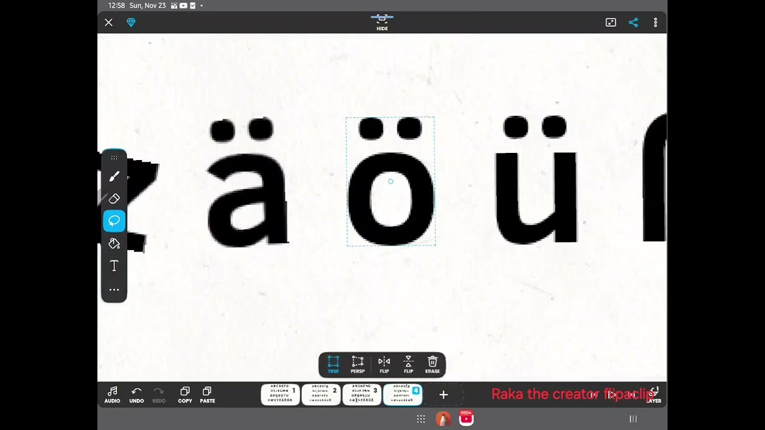
Task: Tap the recent apps navigation button
Action: pos(633,419)
